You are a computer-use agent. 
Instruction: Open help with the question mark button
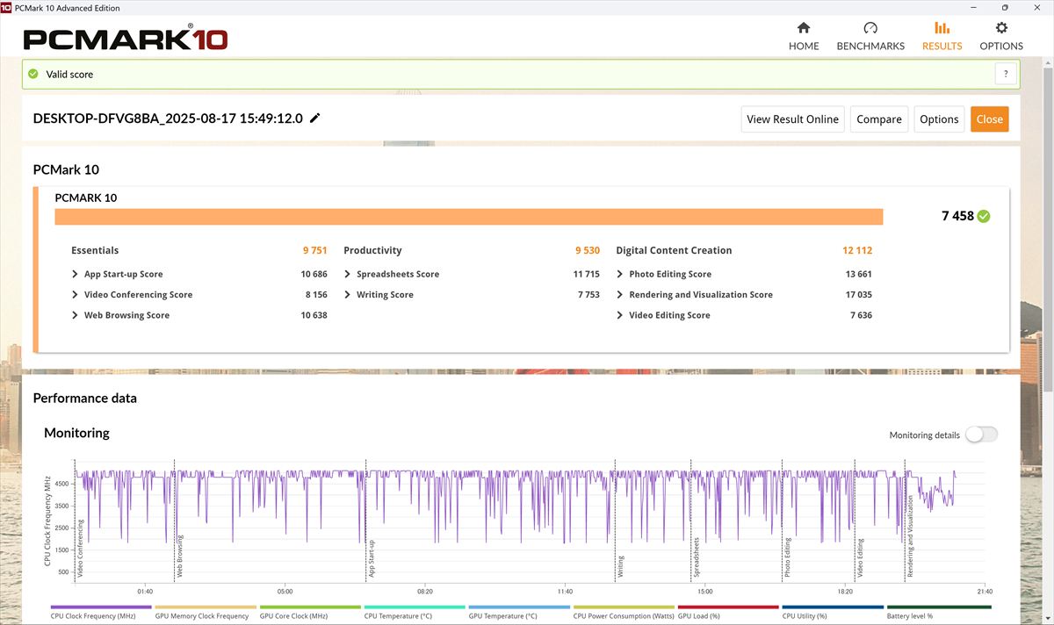(x=1006, y=75)
